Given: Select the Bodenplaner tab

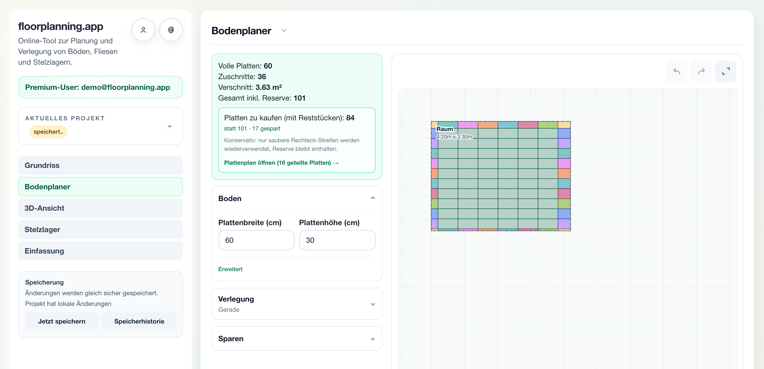Looking at the screenshot, I should coord(101,187).
